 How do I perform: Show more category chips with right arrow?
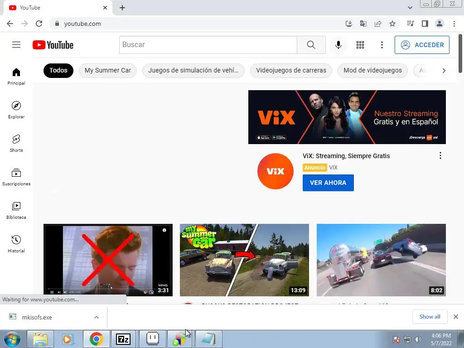coord(444,70)
